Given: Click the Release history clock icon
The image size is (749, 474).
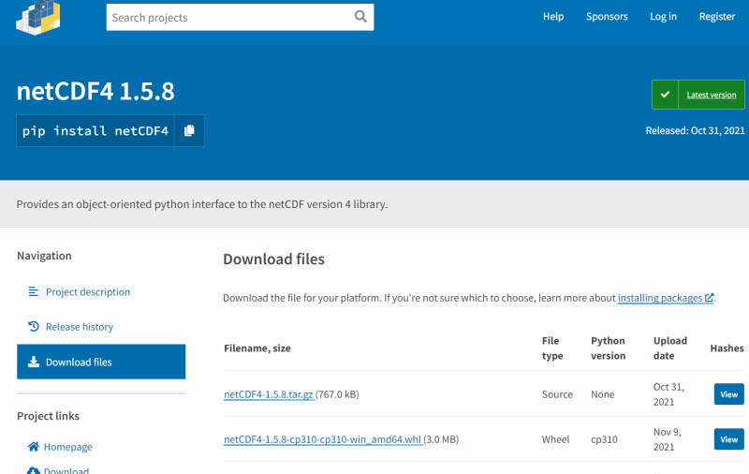Looking at the screenshot, I should click(x=34, y=327).
